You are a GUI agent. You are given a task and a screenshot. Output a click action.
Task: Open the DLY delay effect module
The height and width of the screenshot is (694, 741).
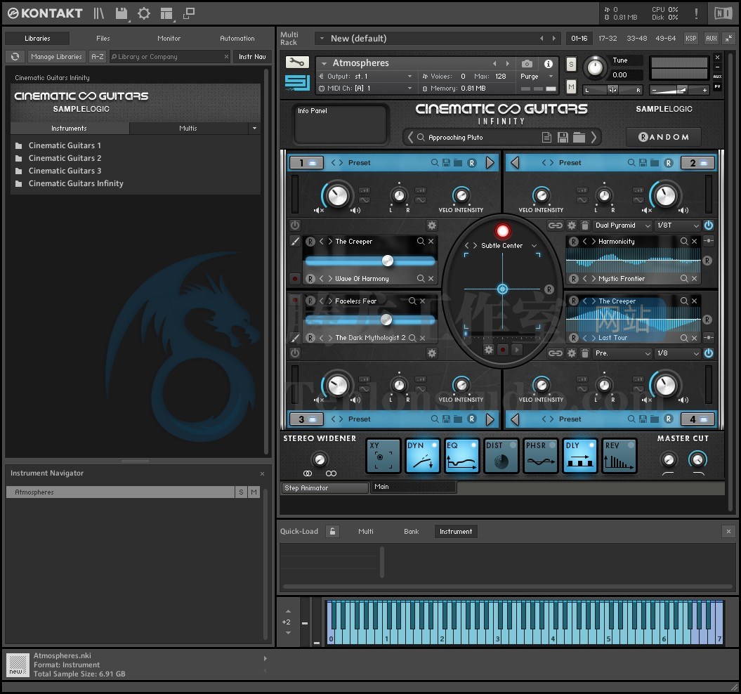pyautogui.click(x=580, y=456)
